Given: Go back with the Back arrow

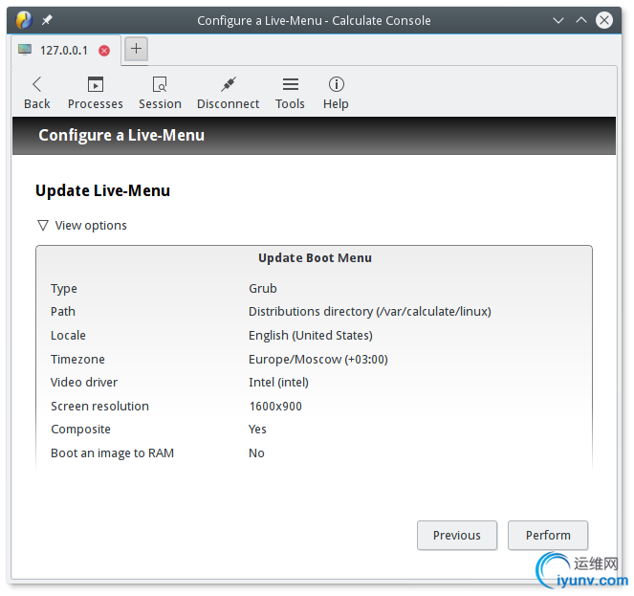Looking at the screenshot, I should [x=36, y=93].
